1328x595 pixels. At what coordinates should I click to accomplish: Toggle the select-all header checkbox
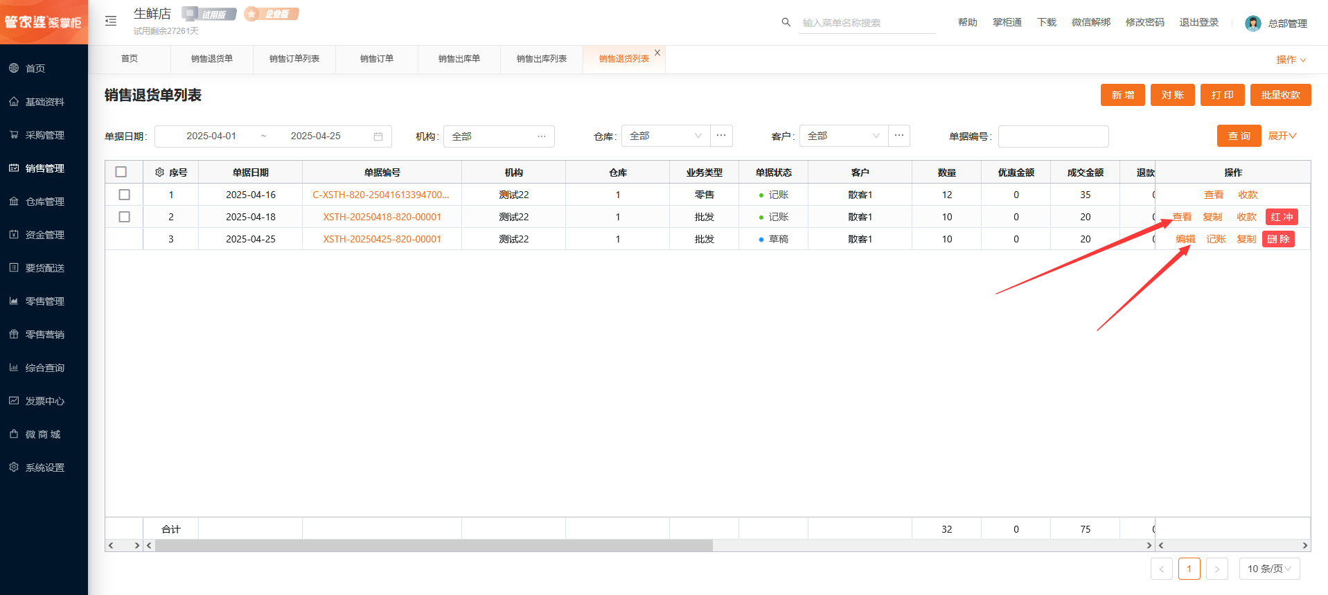[121, 172]
